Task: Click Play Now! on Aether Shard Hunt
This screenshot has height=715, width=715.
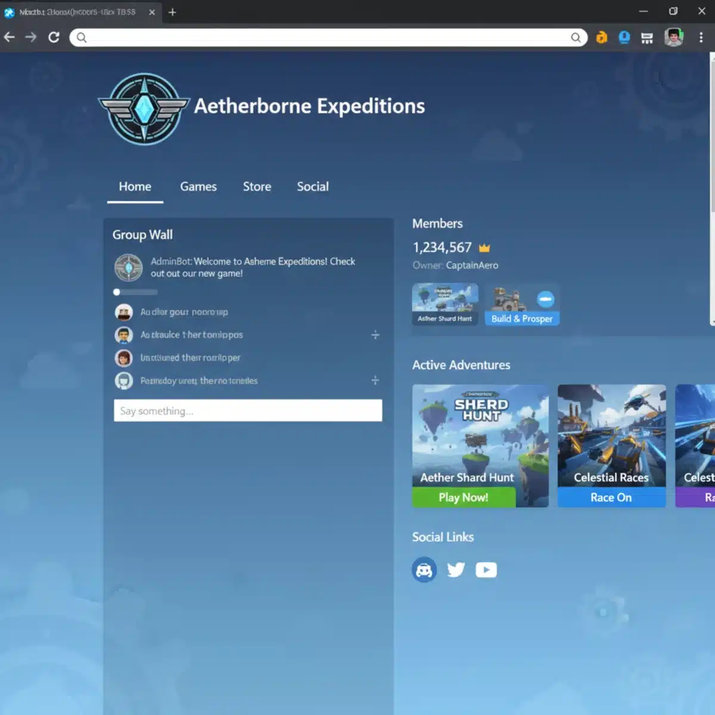Action: tap(464, 497)
